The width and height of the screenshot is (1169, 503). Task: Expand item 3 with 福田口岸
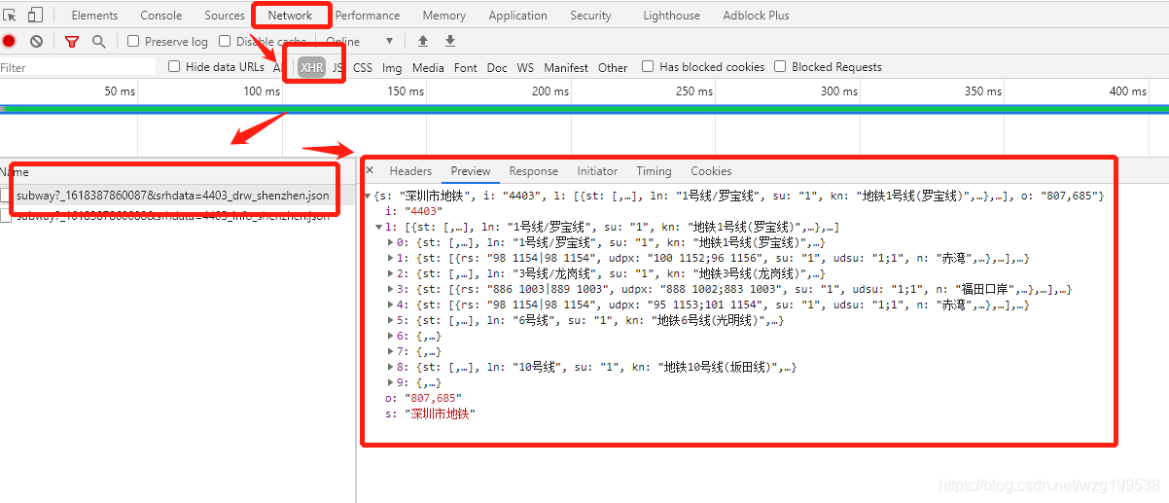pos(391,289)
